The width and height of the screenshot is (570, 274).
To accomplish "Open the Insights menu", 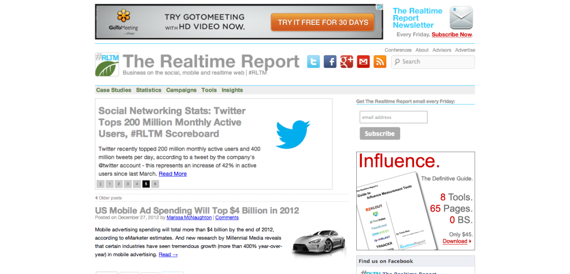I will point(232,90).
